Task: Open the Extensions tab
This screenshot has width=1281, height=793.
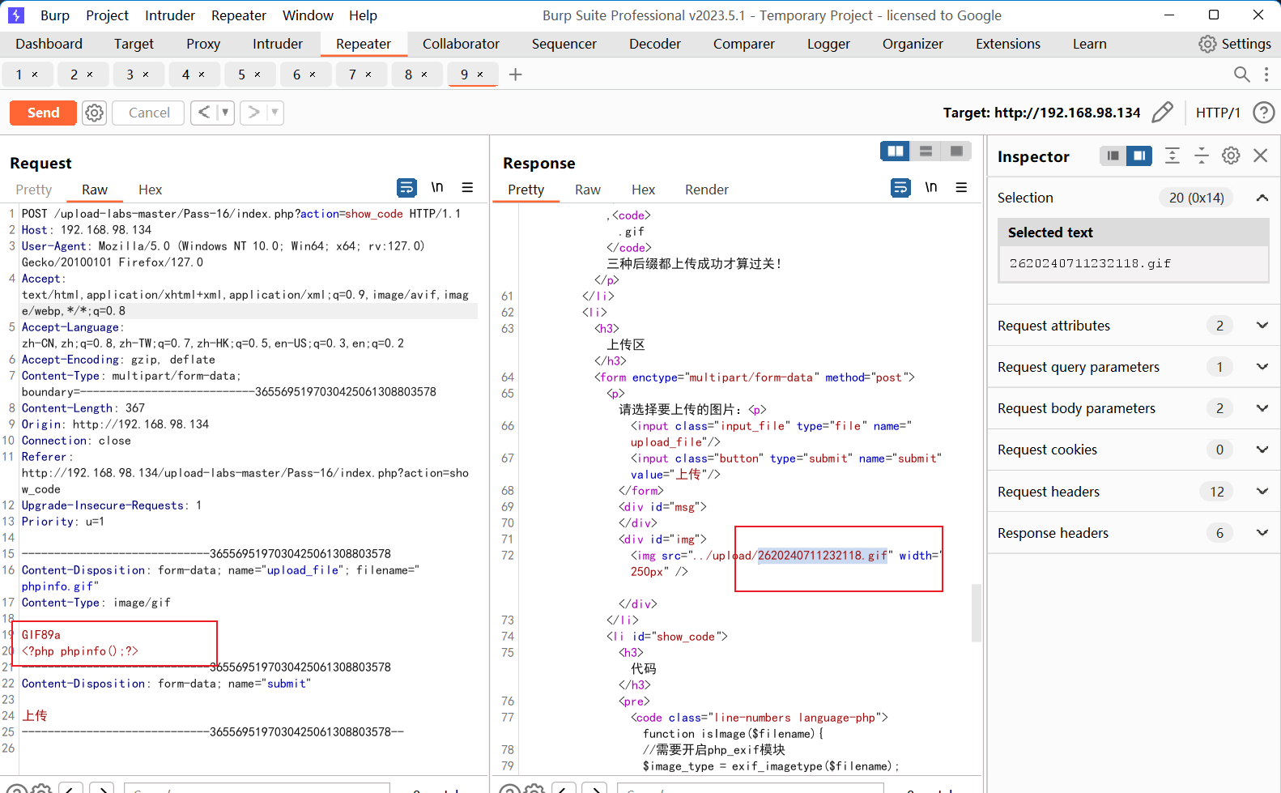Action: pyautogui.click(x=1007, y=44)
